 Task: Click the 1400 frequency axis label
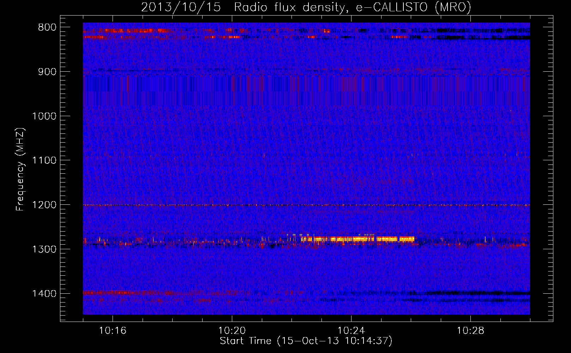click(x=44, y=294)
